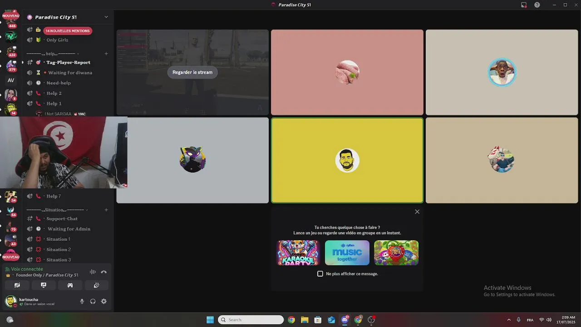Join the Only Girls voice channel
Image resolution: width=581 pixels, height=327 pixels.
click(68, 40)
